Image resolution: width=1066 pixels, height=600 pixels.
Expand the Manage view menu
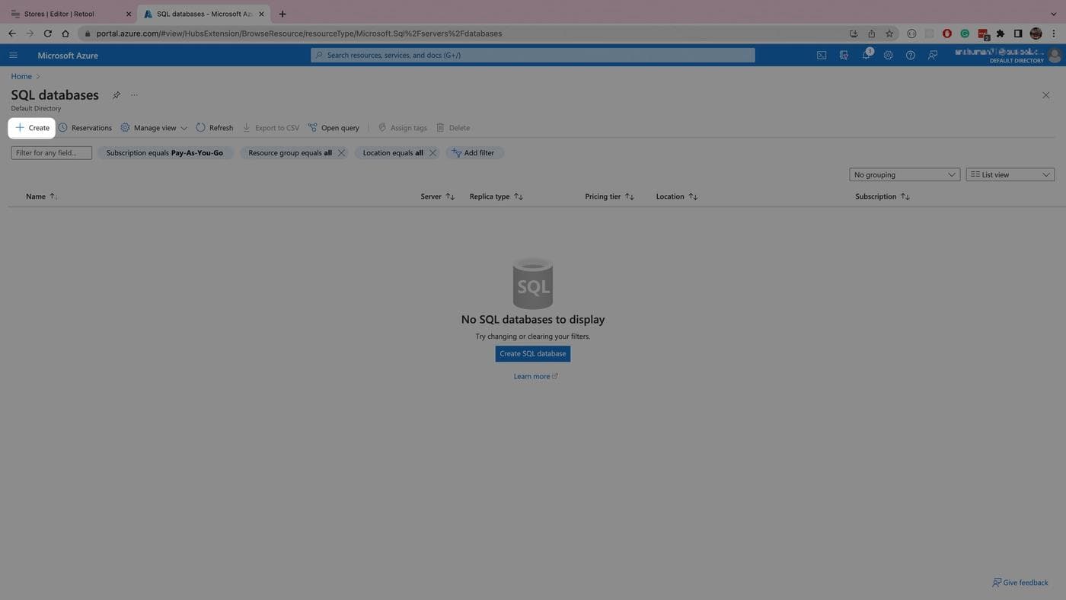pos(154,128)
